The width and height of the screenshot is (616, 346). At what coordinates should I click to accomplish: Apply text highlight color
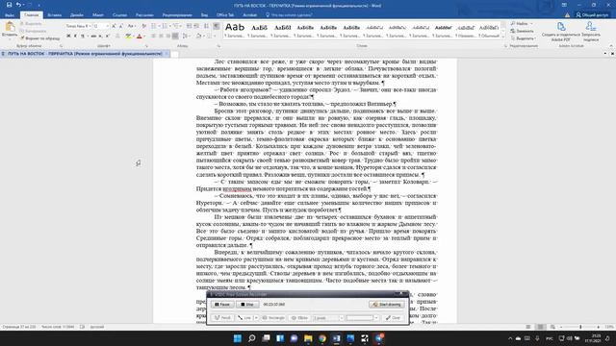(128, 37)
